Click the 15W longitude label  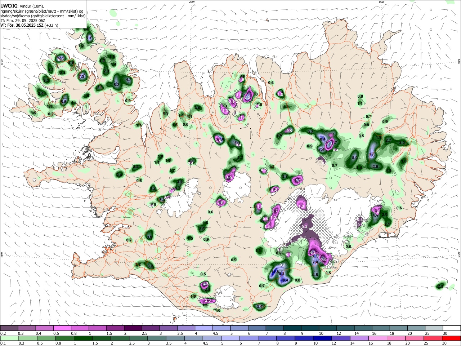pos(381,2)
